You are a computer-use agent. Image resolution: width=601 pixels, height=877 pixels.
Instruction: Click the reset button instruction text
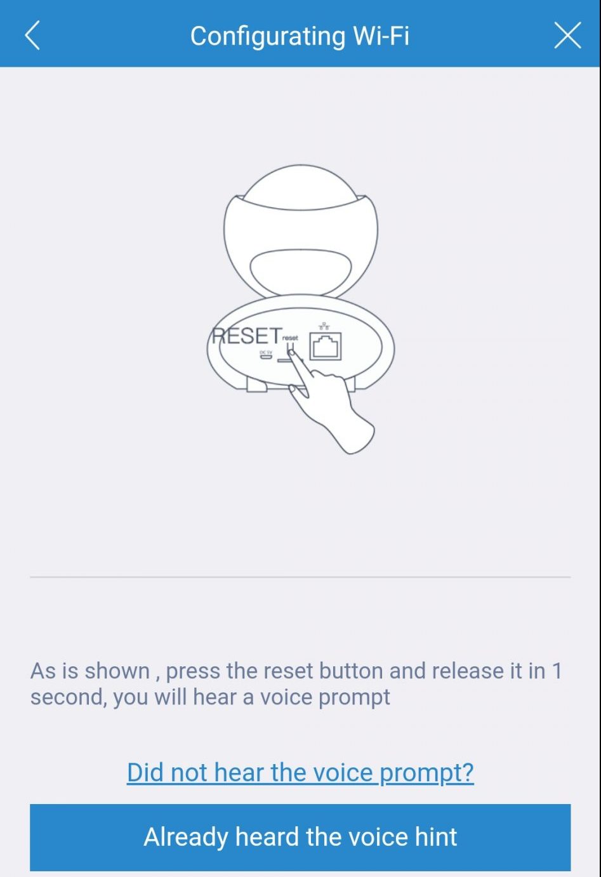tap(296, 684)
